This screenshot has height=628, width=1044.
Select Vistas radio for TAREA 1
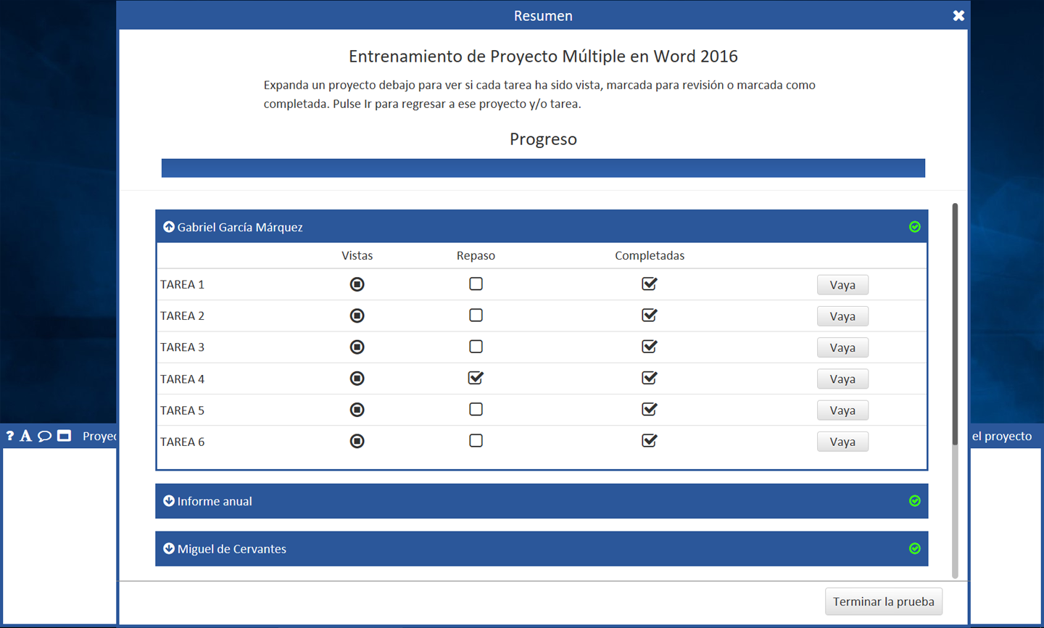[x=357, y=284]
